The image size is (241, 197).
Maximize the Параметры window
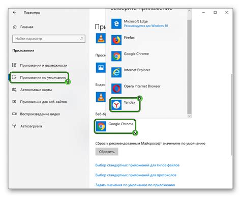pyautogui.click(x=215, y=12)
